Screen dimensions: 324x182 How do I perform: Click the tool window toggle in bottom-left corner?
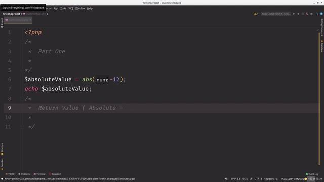[x=2, y=179]
